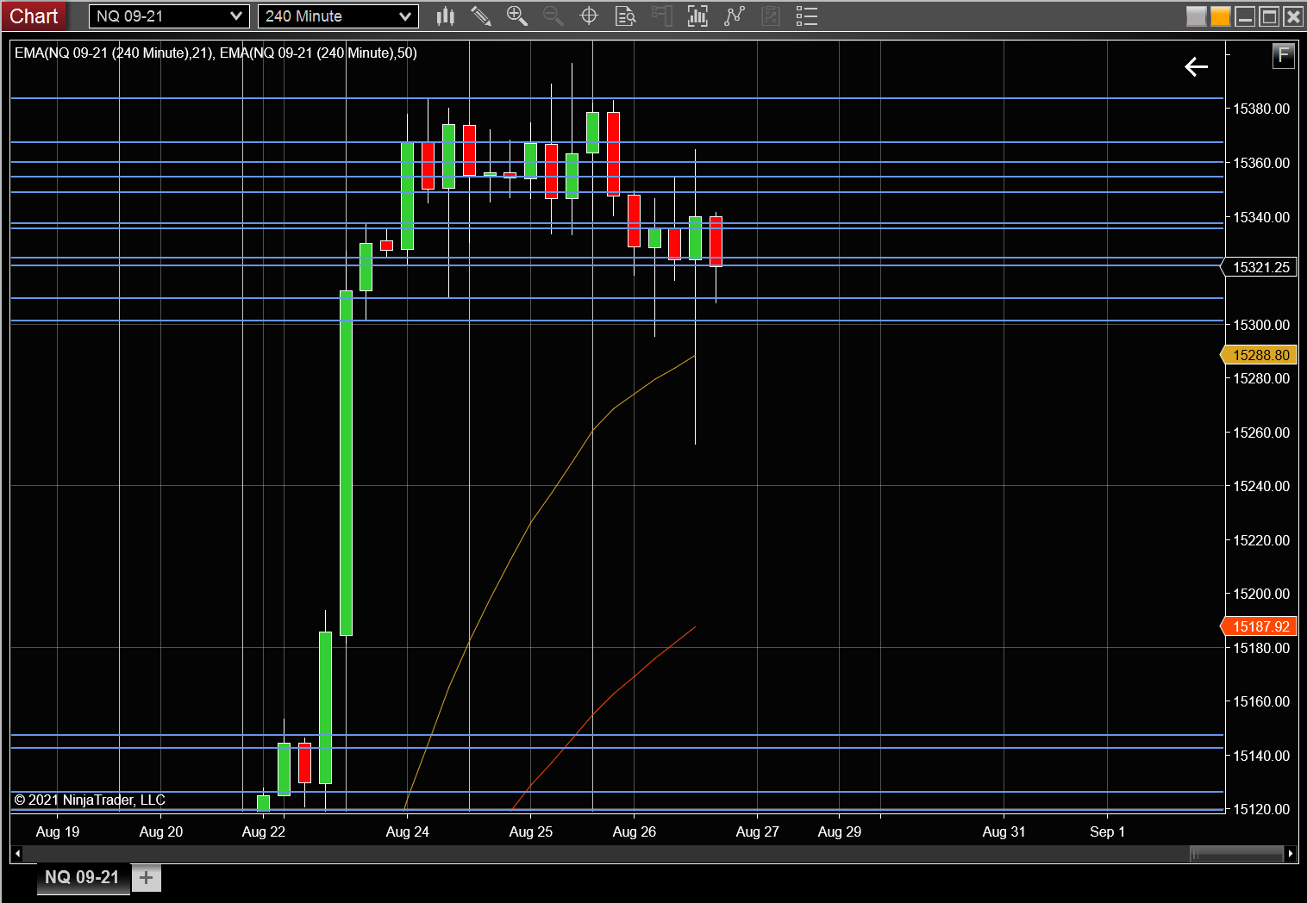Viewport: 1307px width, 903px height.
Task: Click the 15200.00 price axis label
Action: [1261, 594]
